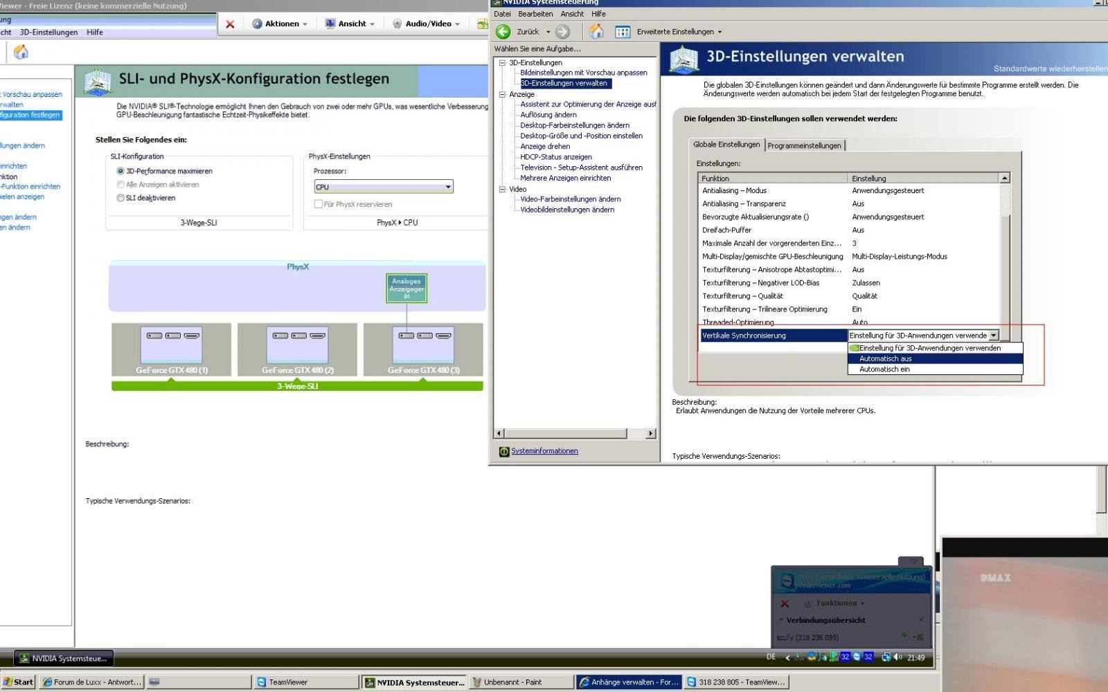Viewport: 1108px width, 692px height.
Task: Click up arrow of settings list scrollbar
Action: (1005, 179)
